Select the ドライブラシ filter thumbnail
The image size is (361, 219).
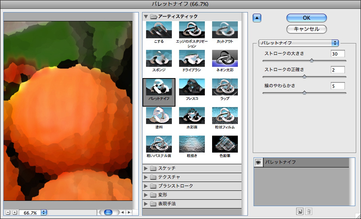(x=192, y=59)
